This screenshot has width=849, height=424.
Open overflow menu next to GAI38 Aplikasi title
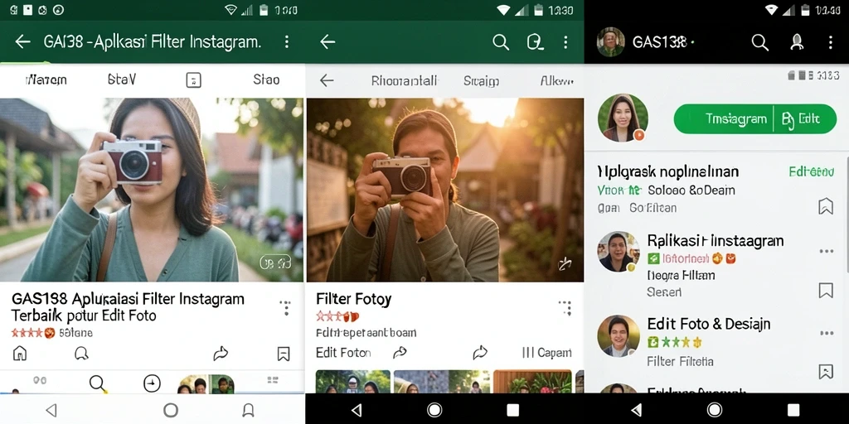pyautogui.click(x=287, y=41)
